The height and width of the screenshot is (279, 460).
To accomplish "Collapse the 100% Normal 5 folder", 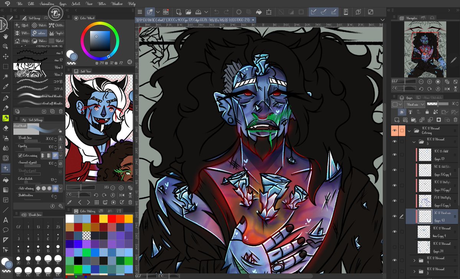I will click(x=414, y=142).
